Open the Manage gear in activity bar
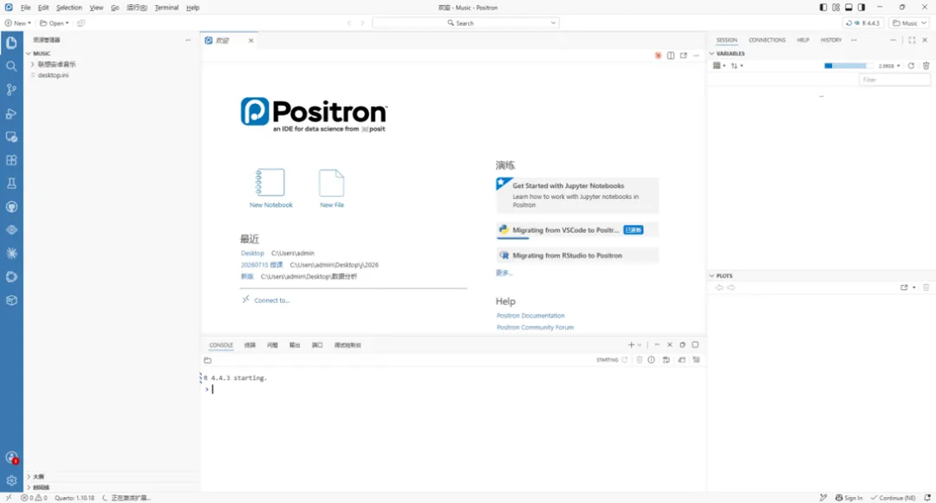Image resolution: width=936 pixels, height=503 pixels. click(11, 480)
